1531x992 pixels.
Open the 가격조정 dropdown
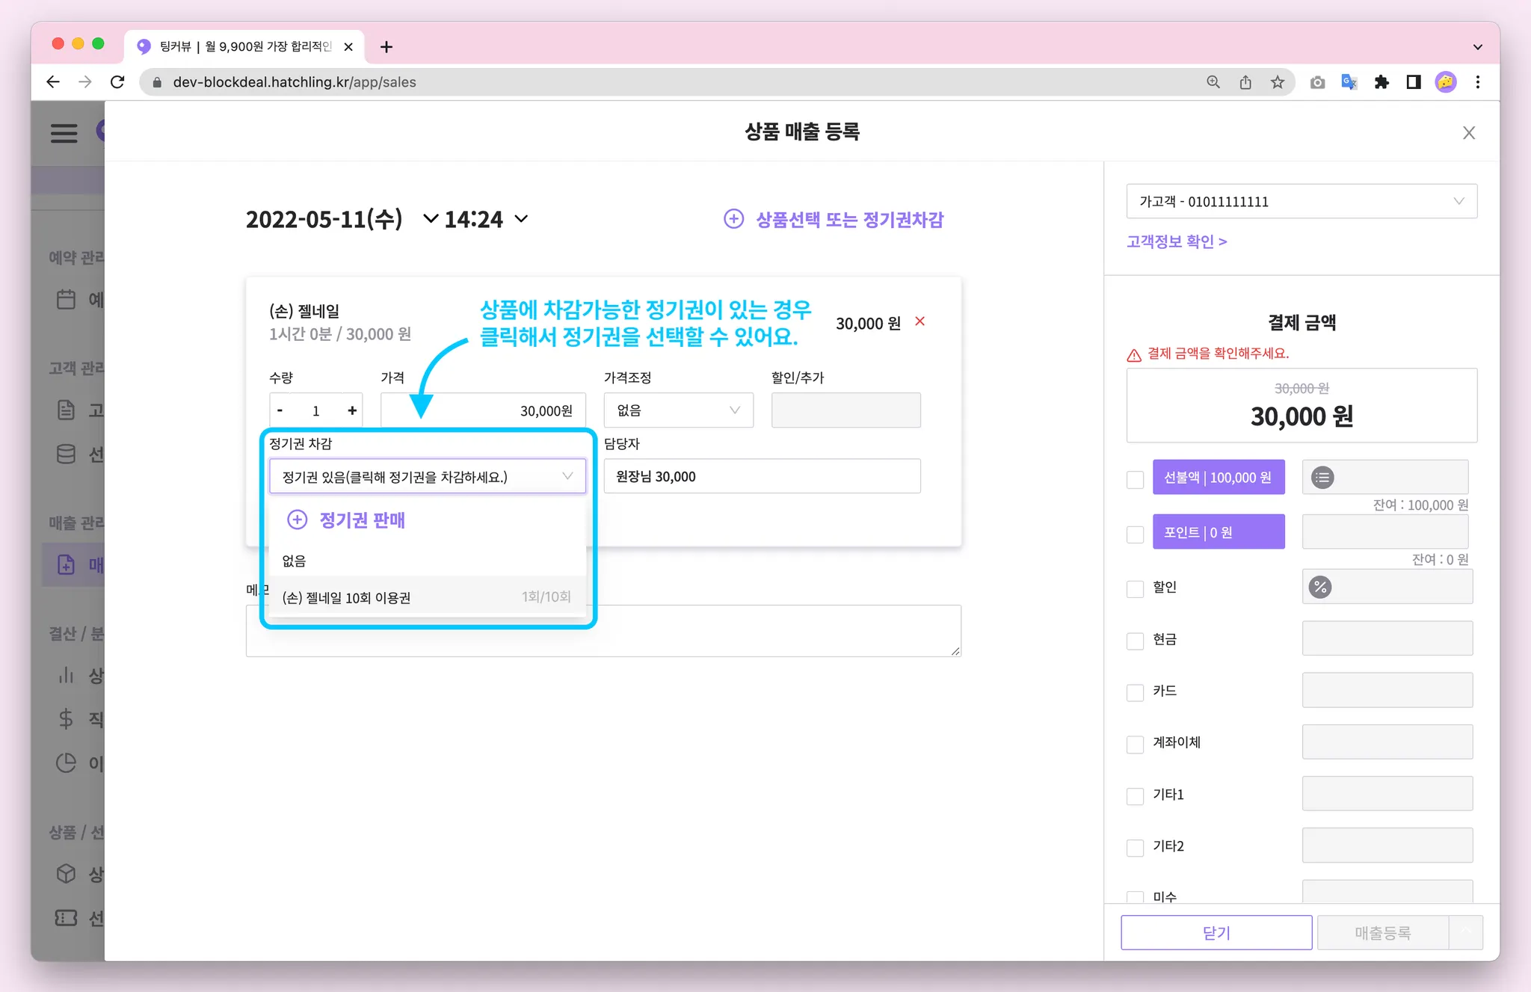[x=678, y=410]
